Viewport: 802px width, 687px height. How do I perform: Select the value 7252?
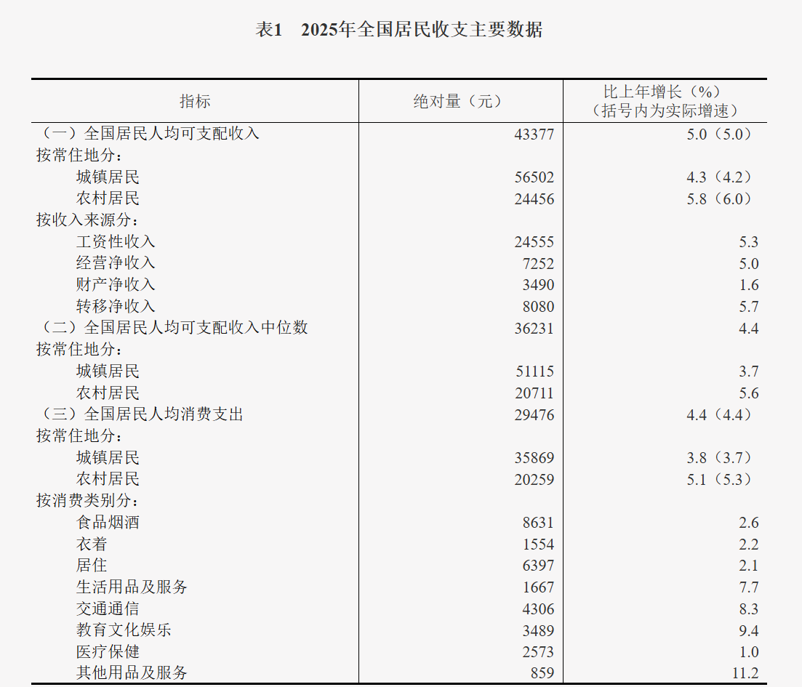pos(538,264)
